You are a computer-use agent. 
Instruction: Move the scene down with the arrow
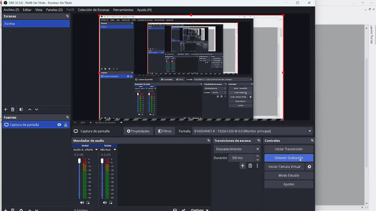click(x=36, y=109)
